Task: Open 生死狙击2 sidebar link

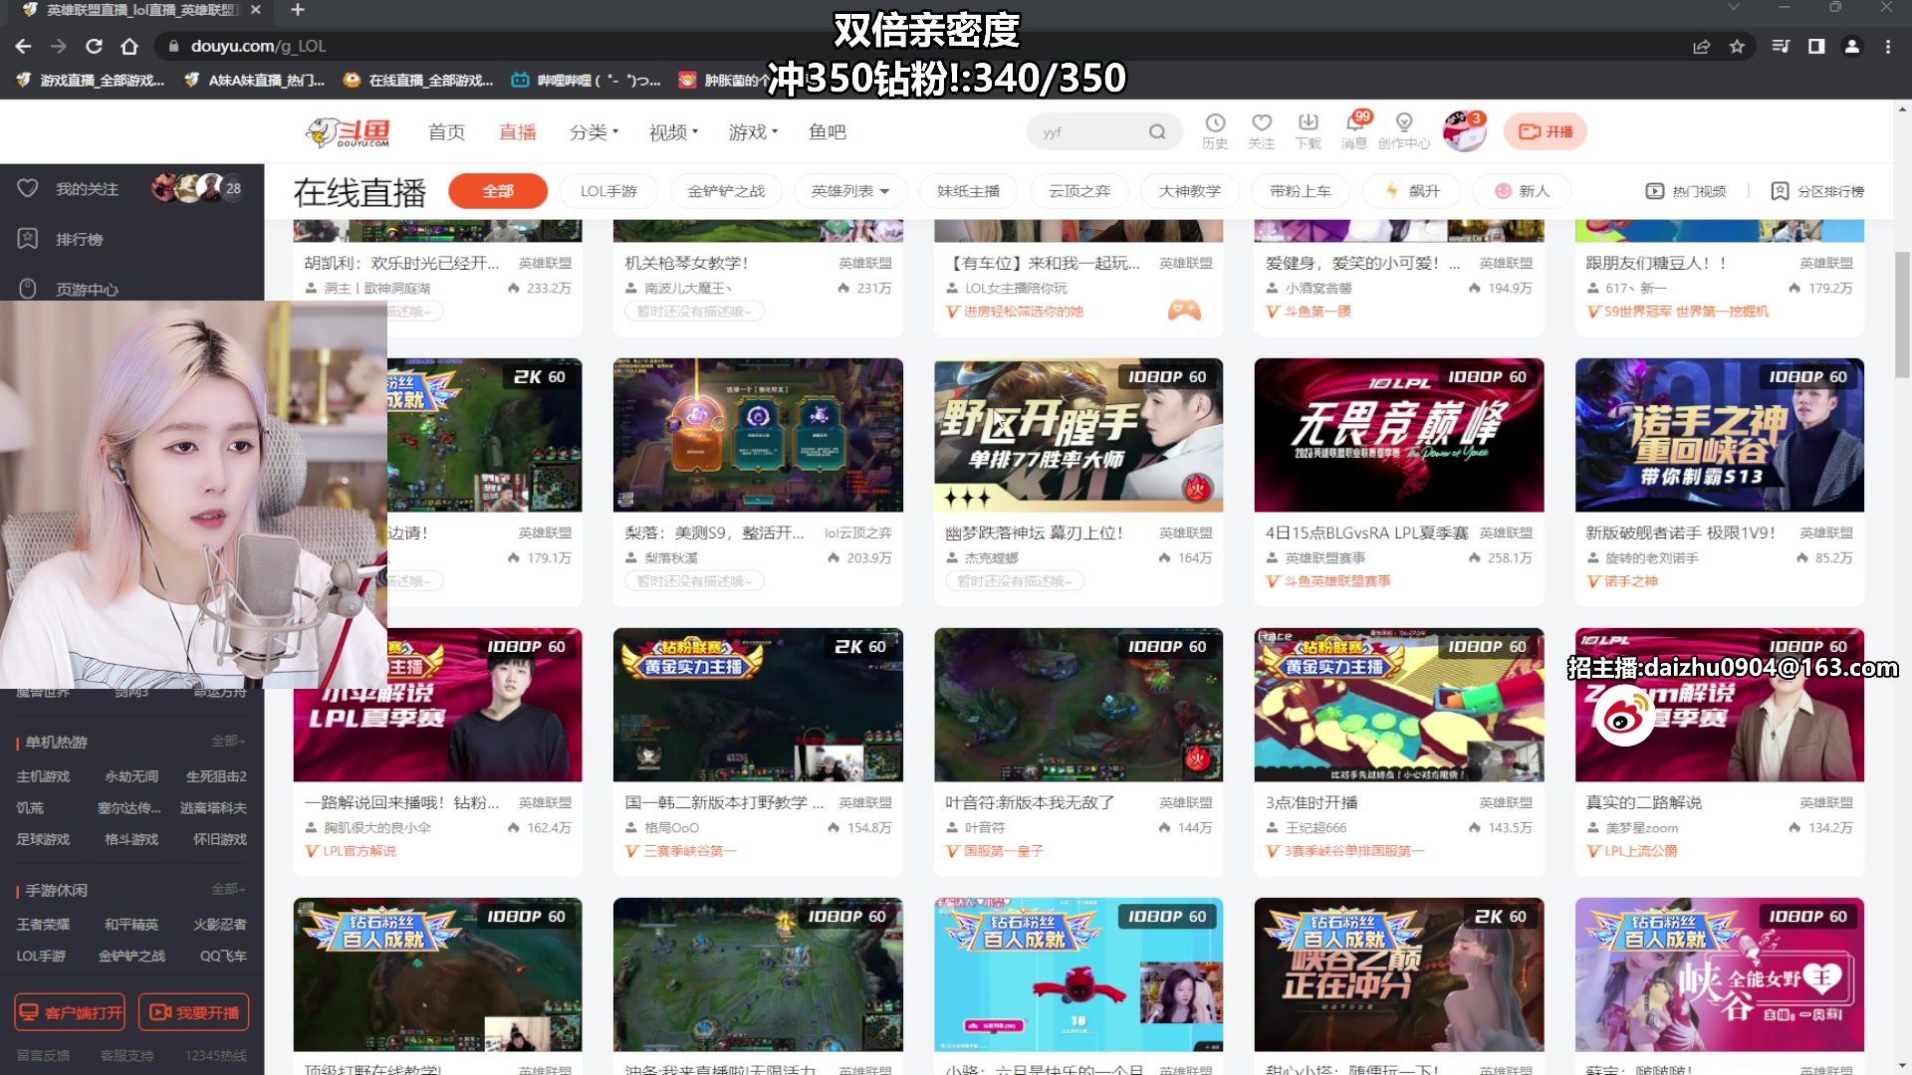Action: pos(216,776)
